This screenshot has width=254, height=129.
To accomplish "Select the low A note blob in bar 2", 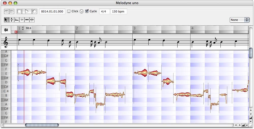I will [100, 104].
